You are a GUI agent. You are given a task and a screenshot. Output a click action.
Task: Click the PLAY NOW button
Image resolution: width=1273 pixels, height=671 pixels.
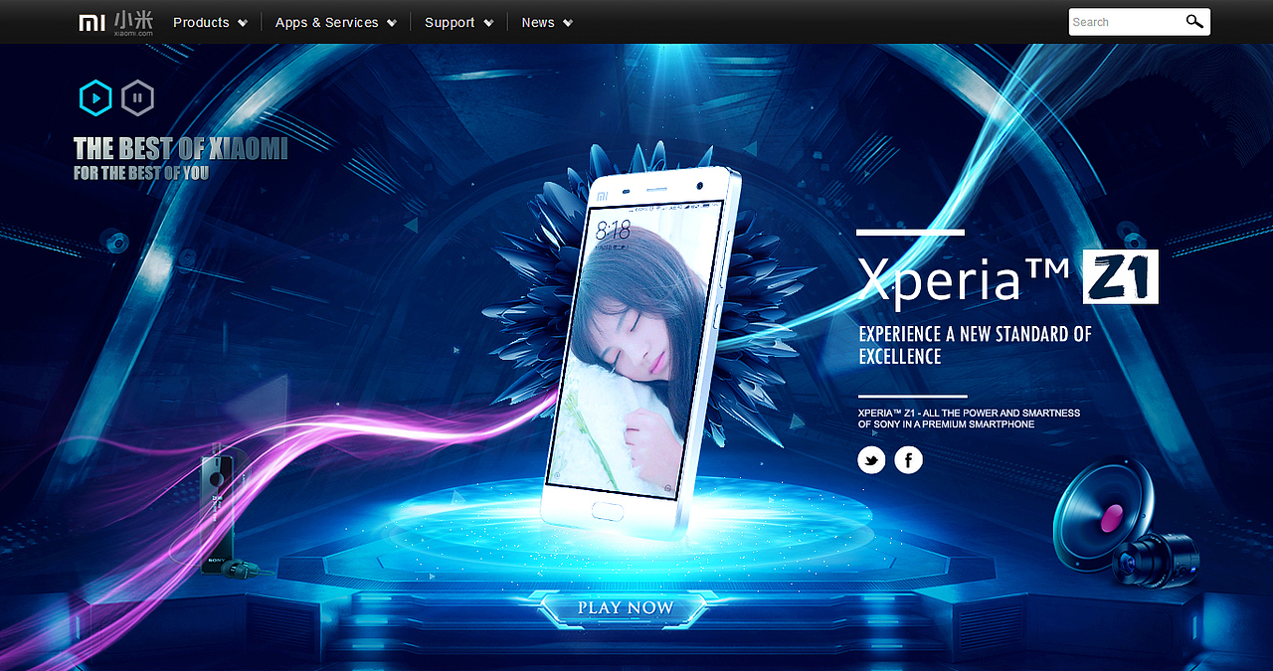point(625,607)
